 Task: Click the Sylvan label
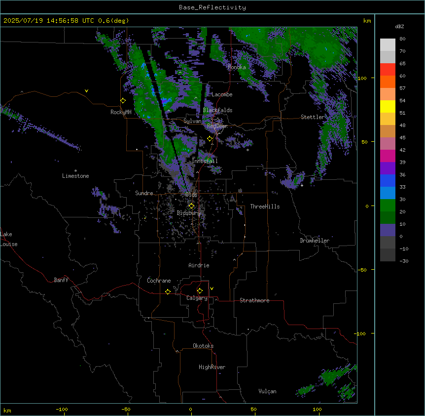click(192, 121)
